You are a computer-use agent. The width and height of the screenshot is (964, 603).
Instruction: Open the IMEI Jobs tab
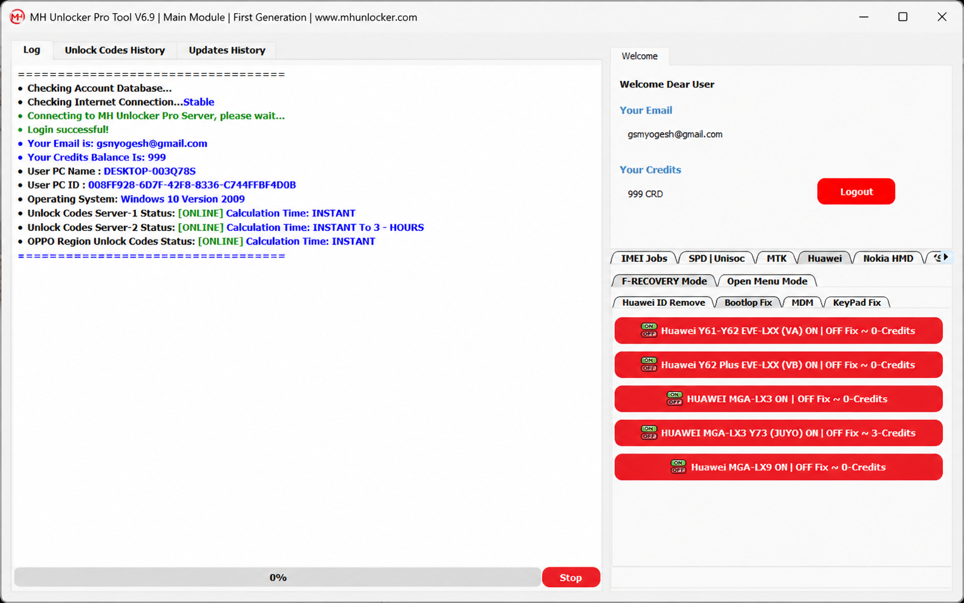tap(644, 258)
